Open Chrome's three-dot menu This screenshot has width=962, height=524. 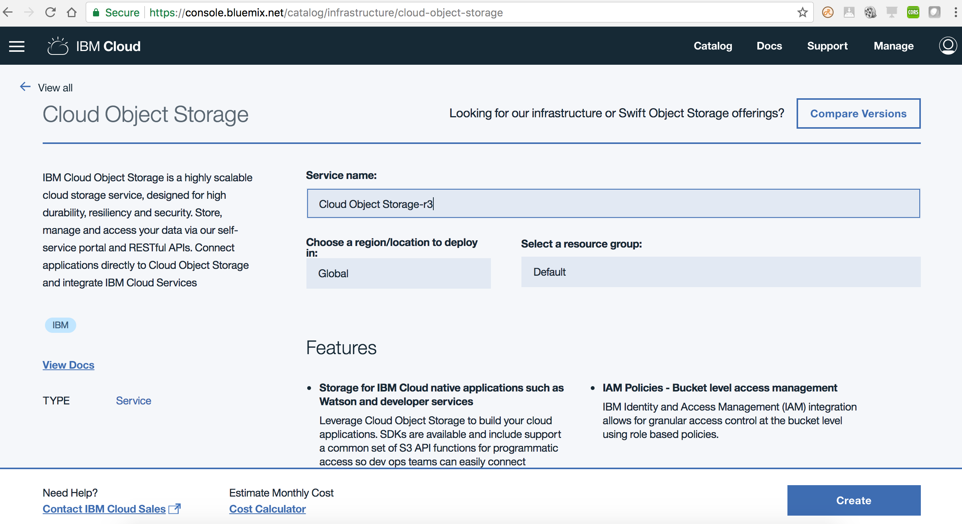(956, 13)
